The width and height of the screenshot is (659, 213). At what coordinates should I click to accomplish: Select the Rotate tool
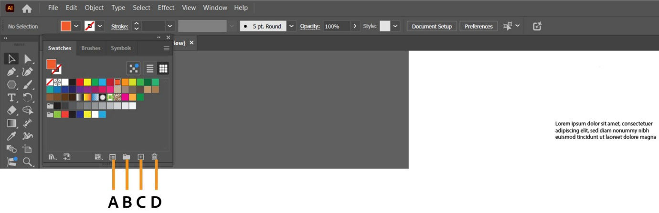[28, 98]
